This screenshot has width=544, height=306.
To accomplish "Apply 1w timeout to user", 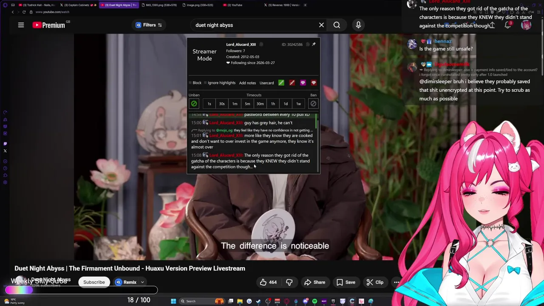I will (298, 104).
